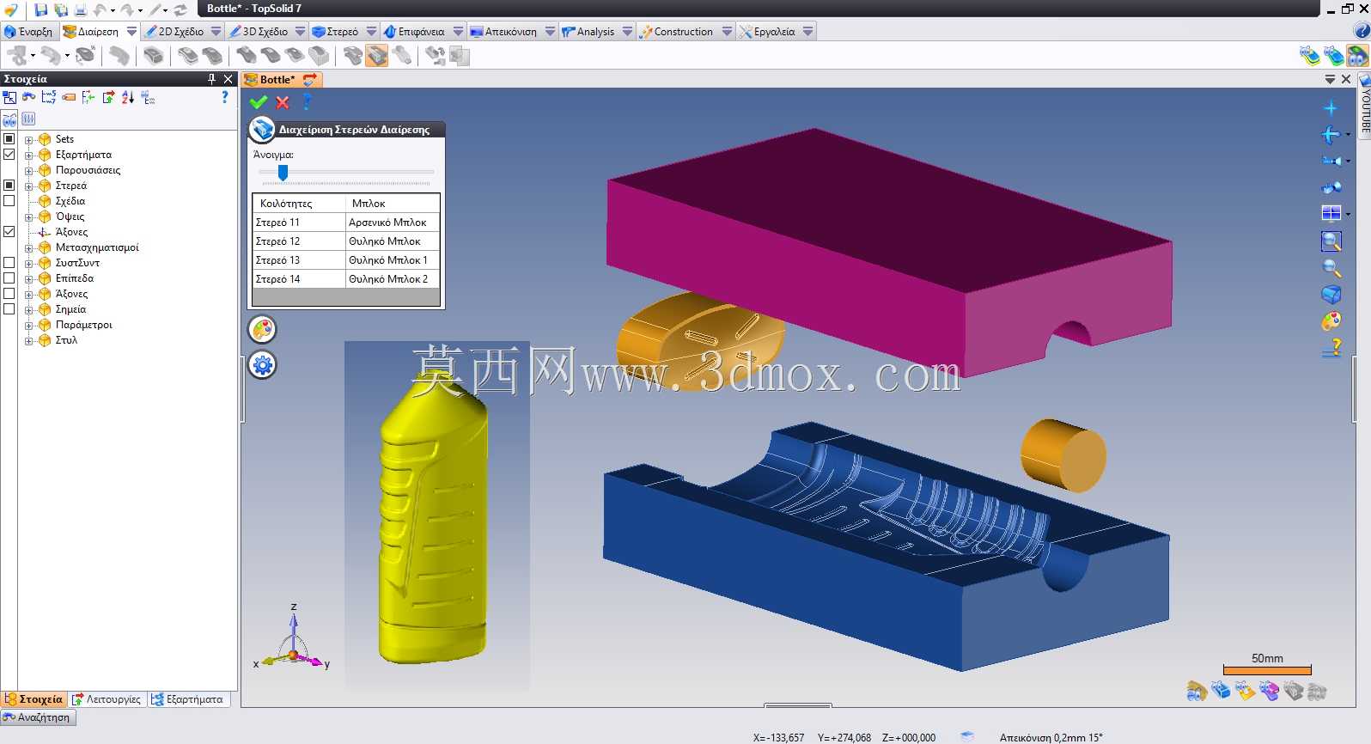Click the Άνοιγμα slider handle
The height and width of the screenshot is (744, 1371).
pos(283,173)
